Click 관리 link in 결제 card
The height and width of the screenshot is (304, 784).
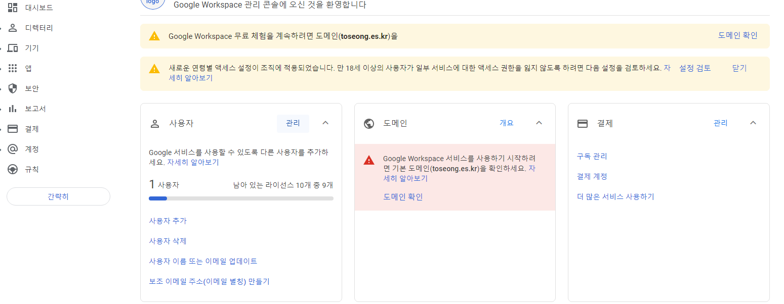(x=720, y=123)
